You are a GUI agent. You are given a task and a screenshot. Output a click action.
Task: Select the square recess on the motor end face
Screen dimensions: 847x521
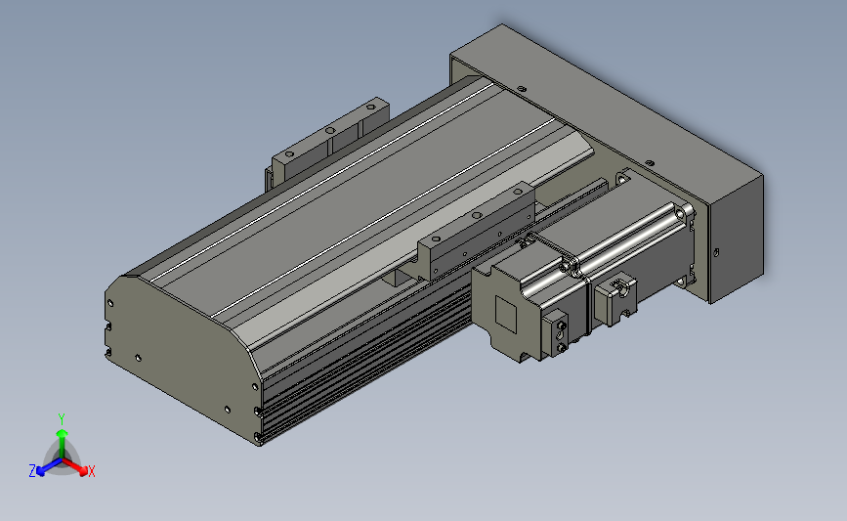pos(507,315)
